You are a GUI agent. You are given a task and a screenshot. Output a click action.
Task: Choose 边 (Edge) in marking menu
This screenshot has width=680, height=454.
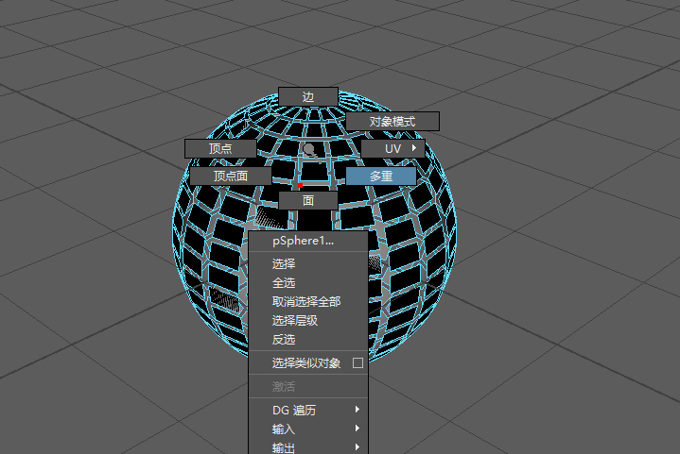[x=308, y=96]
